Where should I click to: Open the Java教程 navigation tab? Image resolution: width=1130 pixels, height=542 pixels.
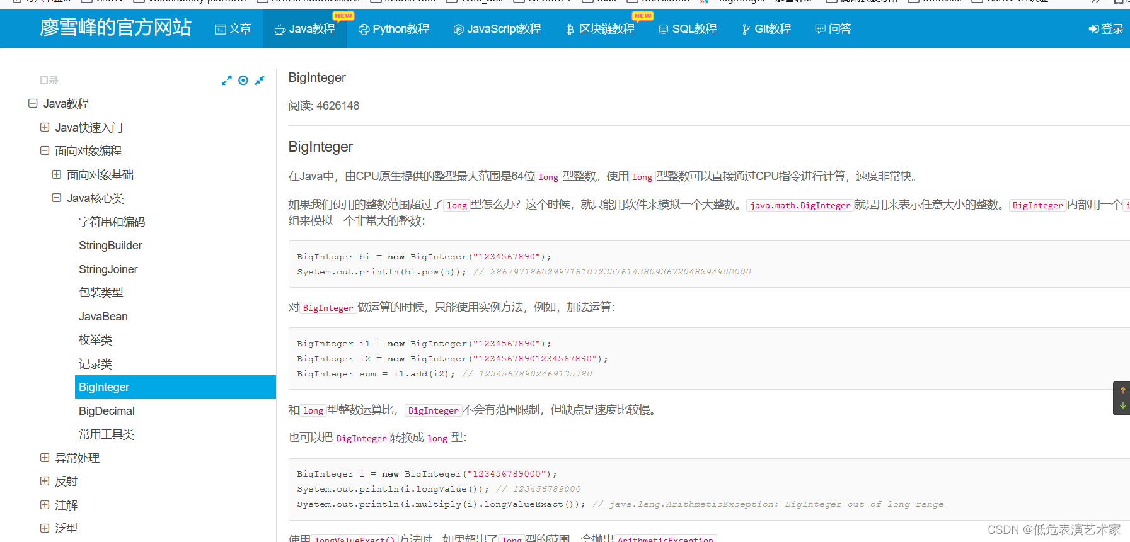point(305,29)
